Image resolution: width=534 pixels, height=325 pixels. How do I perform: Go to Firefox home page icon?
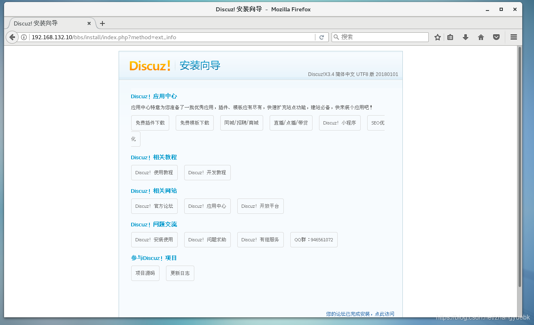(x=481, y=37)
